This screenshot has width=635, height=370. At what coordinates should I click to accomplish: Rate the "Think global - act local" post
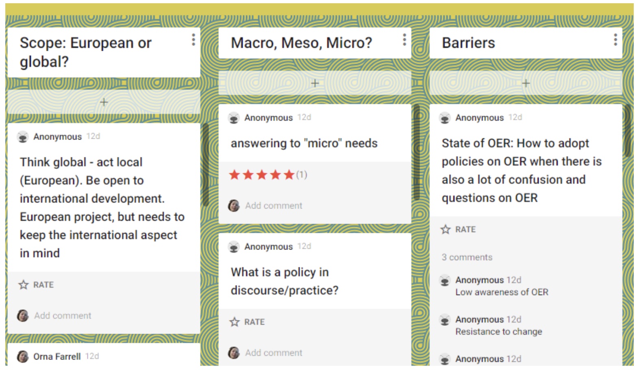36,285
